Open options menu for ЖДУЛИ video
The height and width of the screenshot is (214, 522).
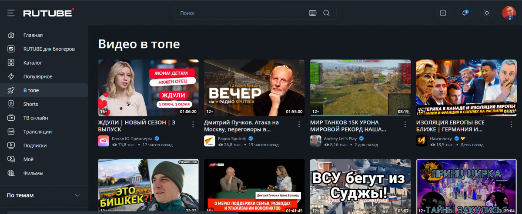(x=193, y=125)
